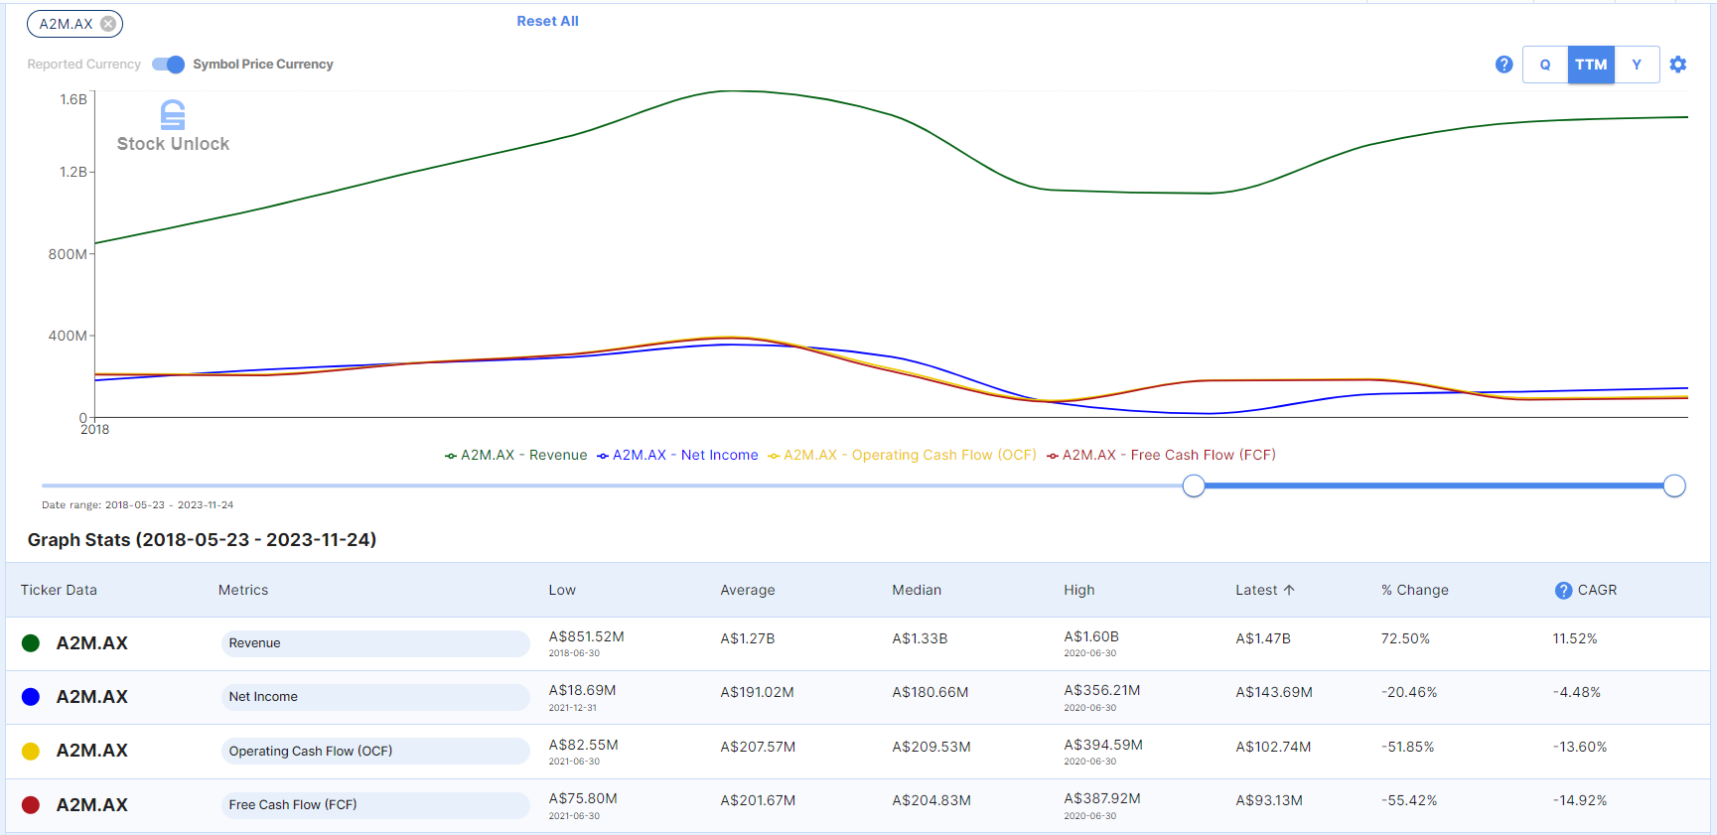Viewport: 1717px width, 835px height.
Task: Sort table by Latest column
Action: (x=1256, y=590)
